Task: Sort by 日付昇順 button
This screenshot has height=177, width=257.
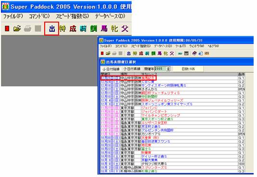Action: coord(132,69)
